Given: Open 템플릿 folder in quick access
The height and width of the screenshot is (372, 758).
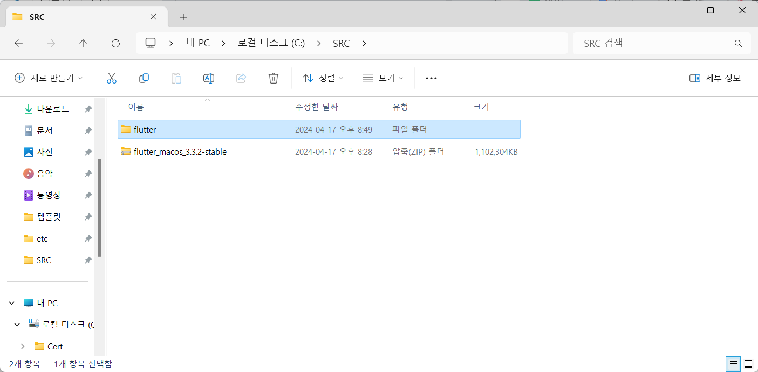Looking at the screenshot, I should [49, 217].
